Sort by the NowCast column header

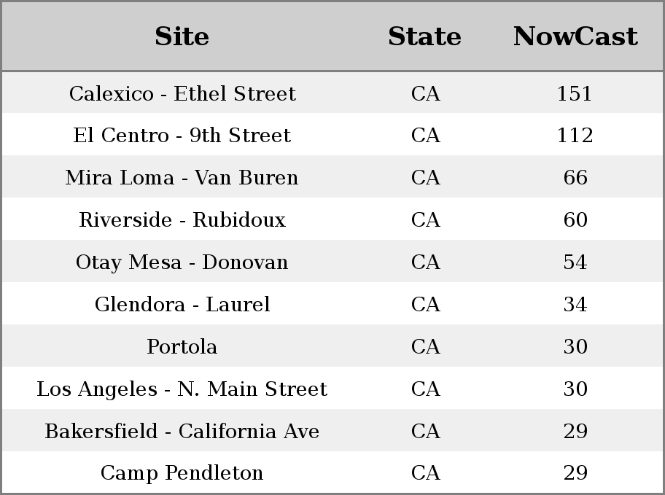click(575, 36)
